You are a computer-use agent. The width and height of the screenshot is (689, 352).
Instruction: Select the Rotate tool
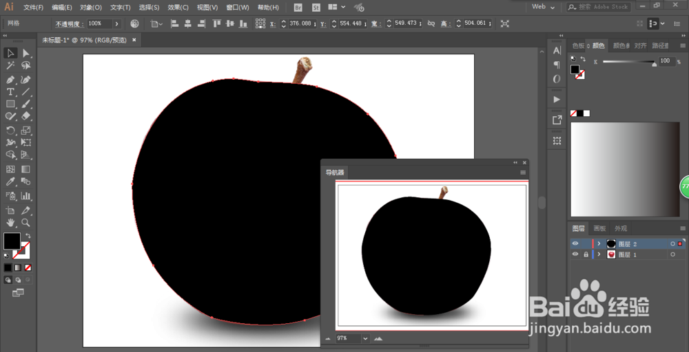point(10,130)
